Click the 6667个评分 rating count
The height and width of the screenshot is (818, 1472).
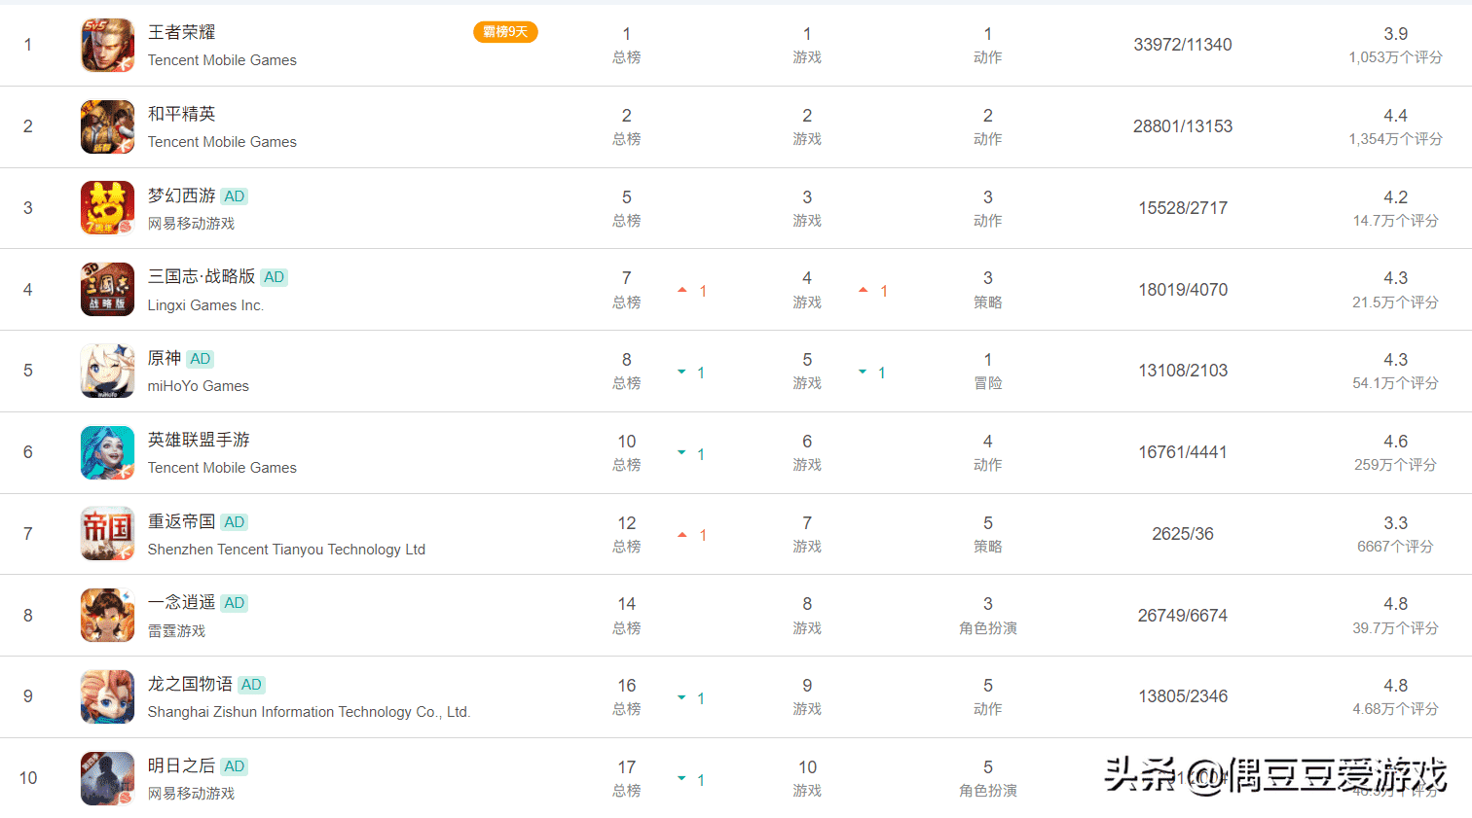point(1395,547)
